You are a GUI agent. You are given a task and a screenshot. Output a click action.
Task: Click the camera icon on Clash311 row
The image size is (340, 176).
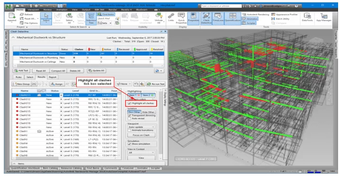[x=39, y=95]
